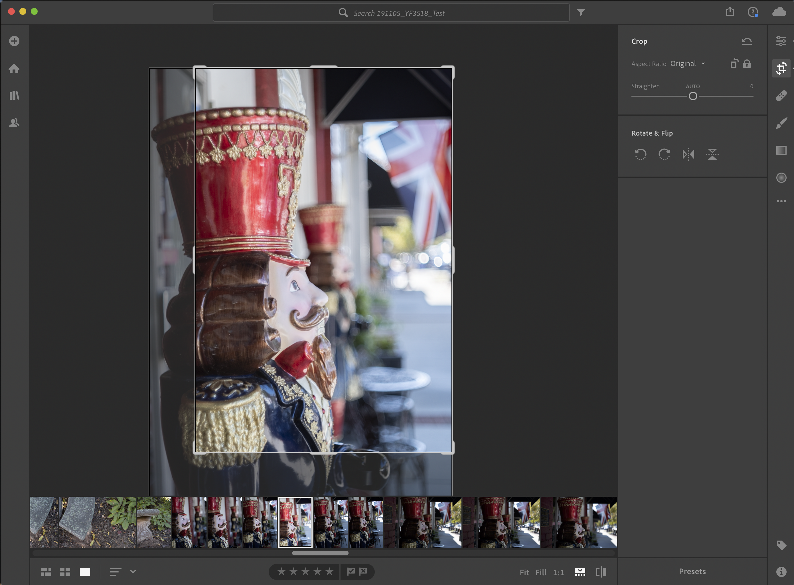This screenshot has width=794, height=585.
Task: Click the portrait crop orientation icon
Action: (x=734, y=63)
